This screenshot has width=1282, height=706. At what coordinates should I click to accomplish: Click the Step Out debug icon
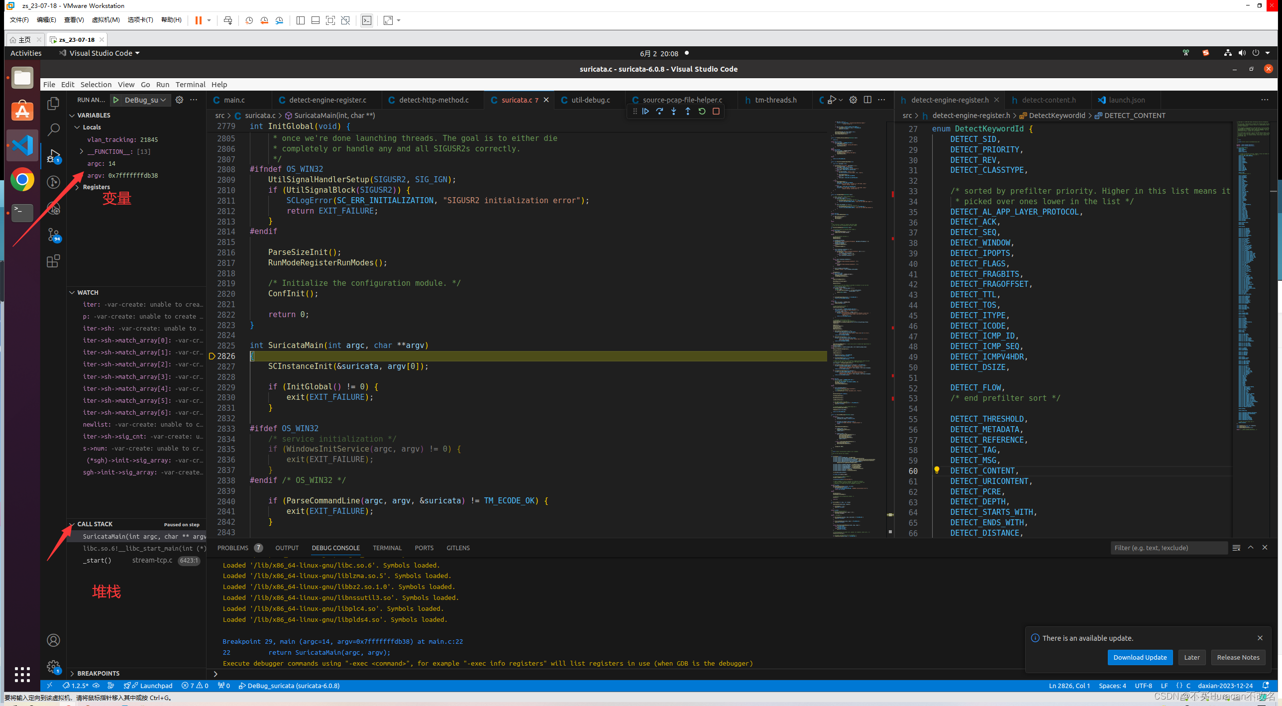click(687, 112)
